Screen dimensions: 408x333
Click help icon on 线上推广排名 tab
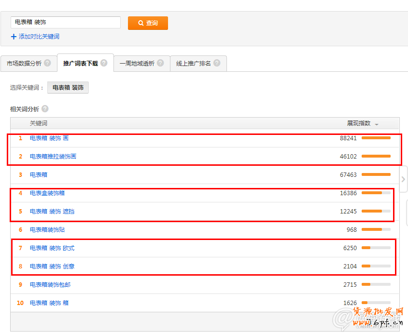(x=217, y=63)
